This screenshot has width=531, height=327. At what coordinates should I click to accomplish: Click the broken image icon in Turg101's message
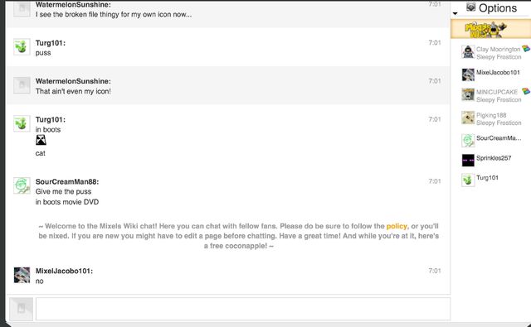pyautogui.click(x=41, y=140)
